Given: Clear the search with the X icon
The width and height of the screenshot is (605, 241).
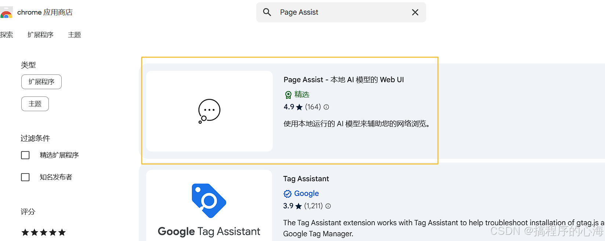Looking at the screenshot, I should click(x=415, y=12).
